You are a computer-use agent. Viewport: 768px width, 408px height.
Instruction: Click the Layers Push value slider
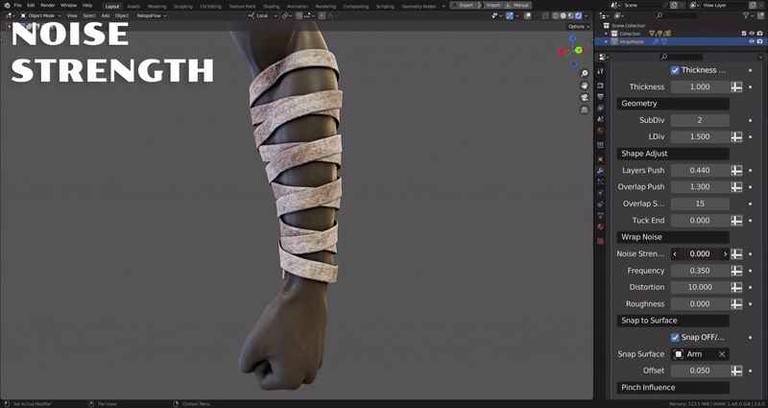coord(700,171)
